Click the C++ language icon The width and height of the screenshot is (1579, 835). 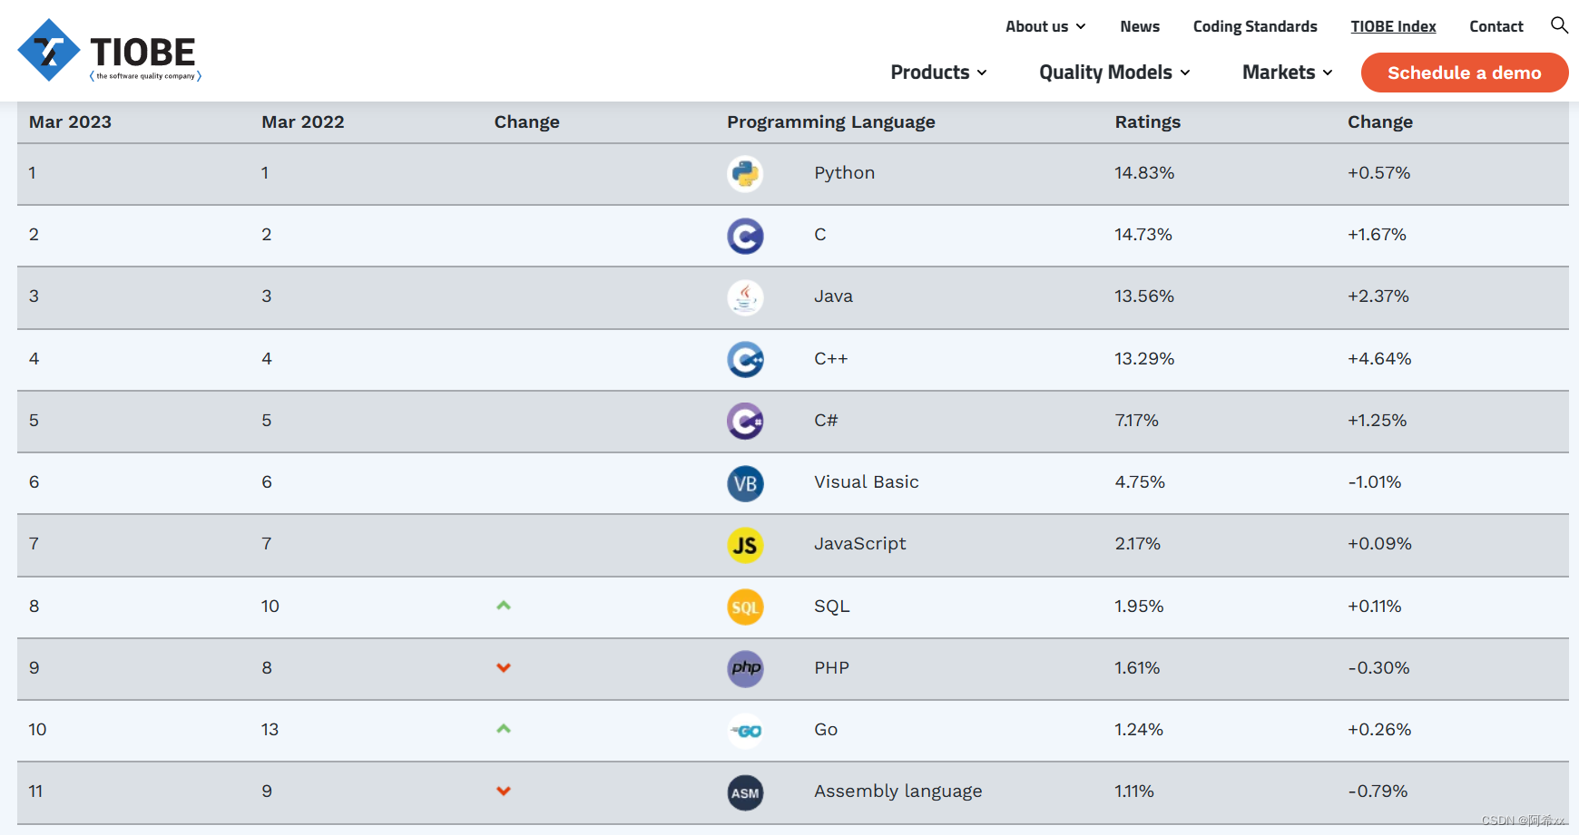745,360
